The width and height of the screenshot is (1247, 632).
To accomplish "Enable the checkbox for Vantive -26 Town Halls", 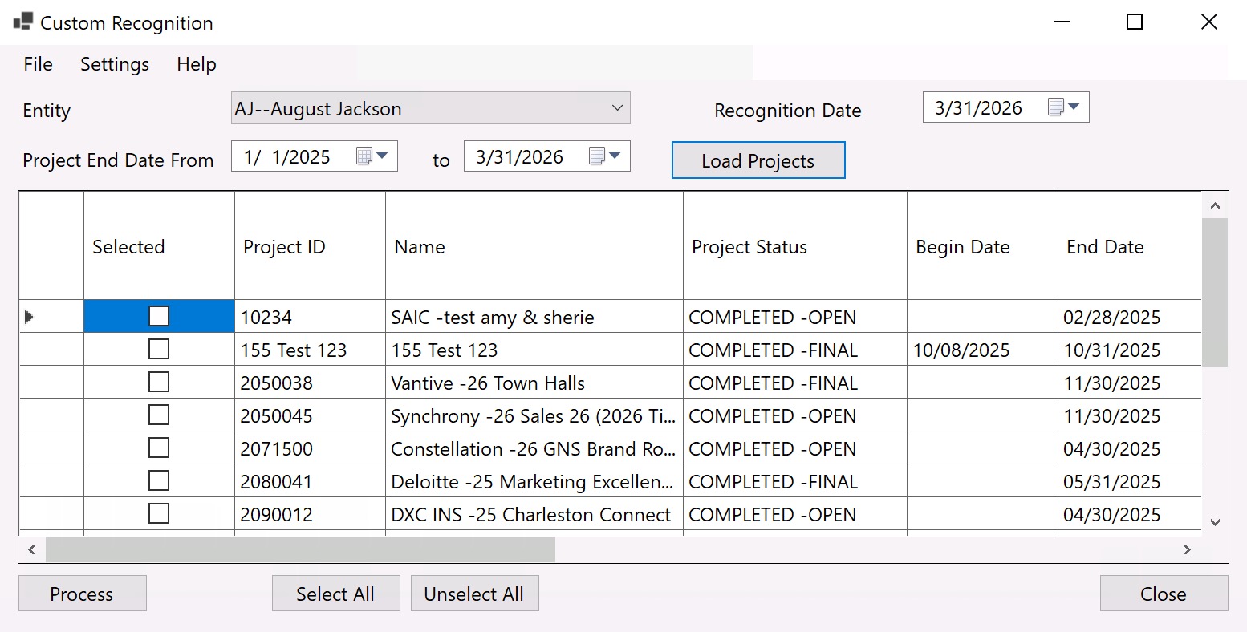I will pyautogui.click(x=158, y=382).
